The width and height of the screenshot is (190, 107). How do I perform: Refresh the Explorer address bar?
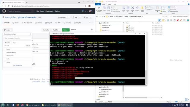pyautogui.click(x=166, y=17)
